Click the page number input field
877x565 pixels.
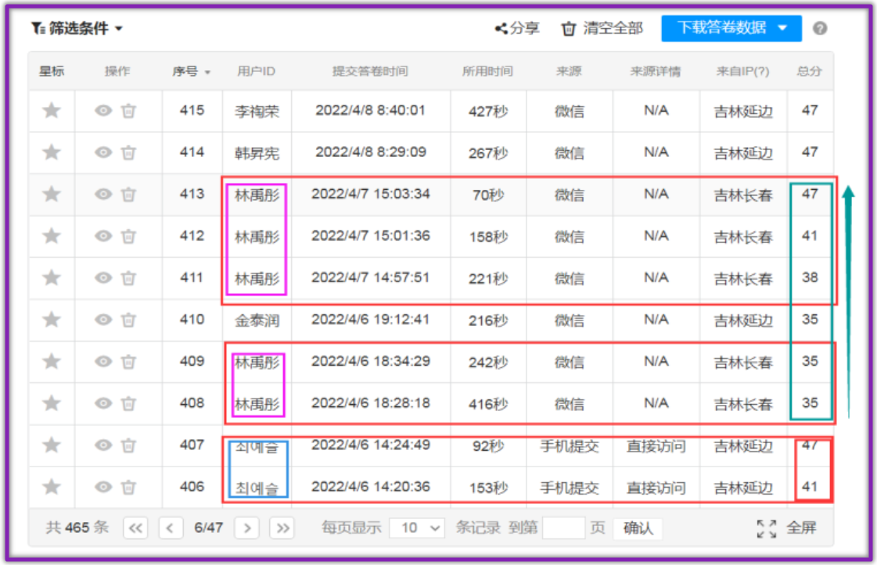(x=563, y=528)
